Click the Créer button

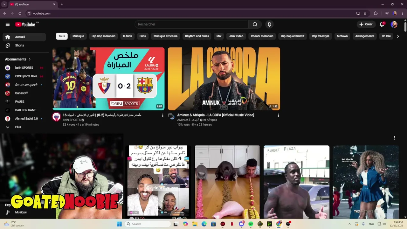pos(366,24)
